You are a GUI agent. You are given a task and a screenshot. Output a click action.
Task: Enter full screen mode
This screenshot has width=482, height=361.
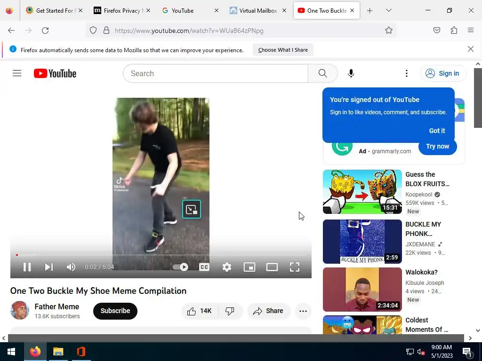tap(295, 267)
